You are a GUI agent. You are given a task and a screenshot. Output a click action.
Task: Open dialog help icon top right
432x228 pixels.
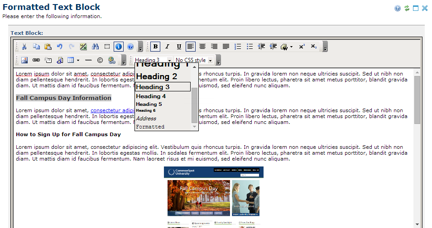tap(397, 8)
